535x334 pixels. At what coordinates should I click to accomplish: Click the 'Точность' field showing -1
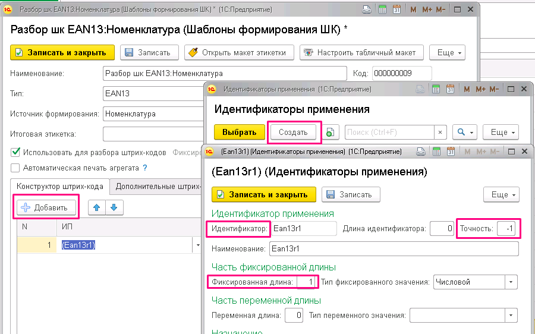(506, 229)
